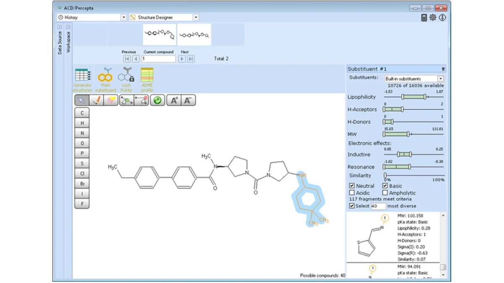Select the second compound thumbnail
The height and width of the screenshot is (283, 504).
click(194, 35)
